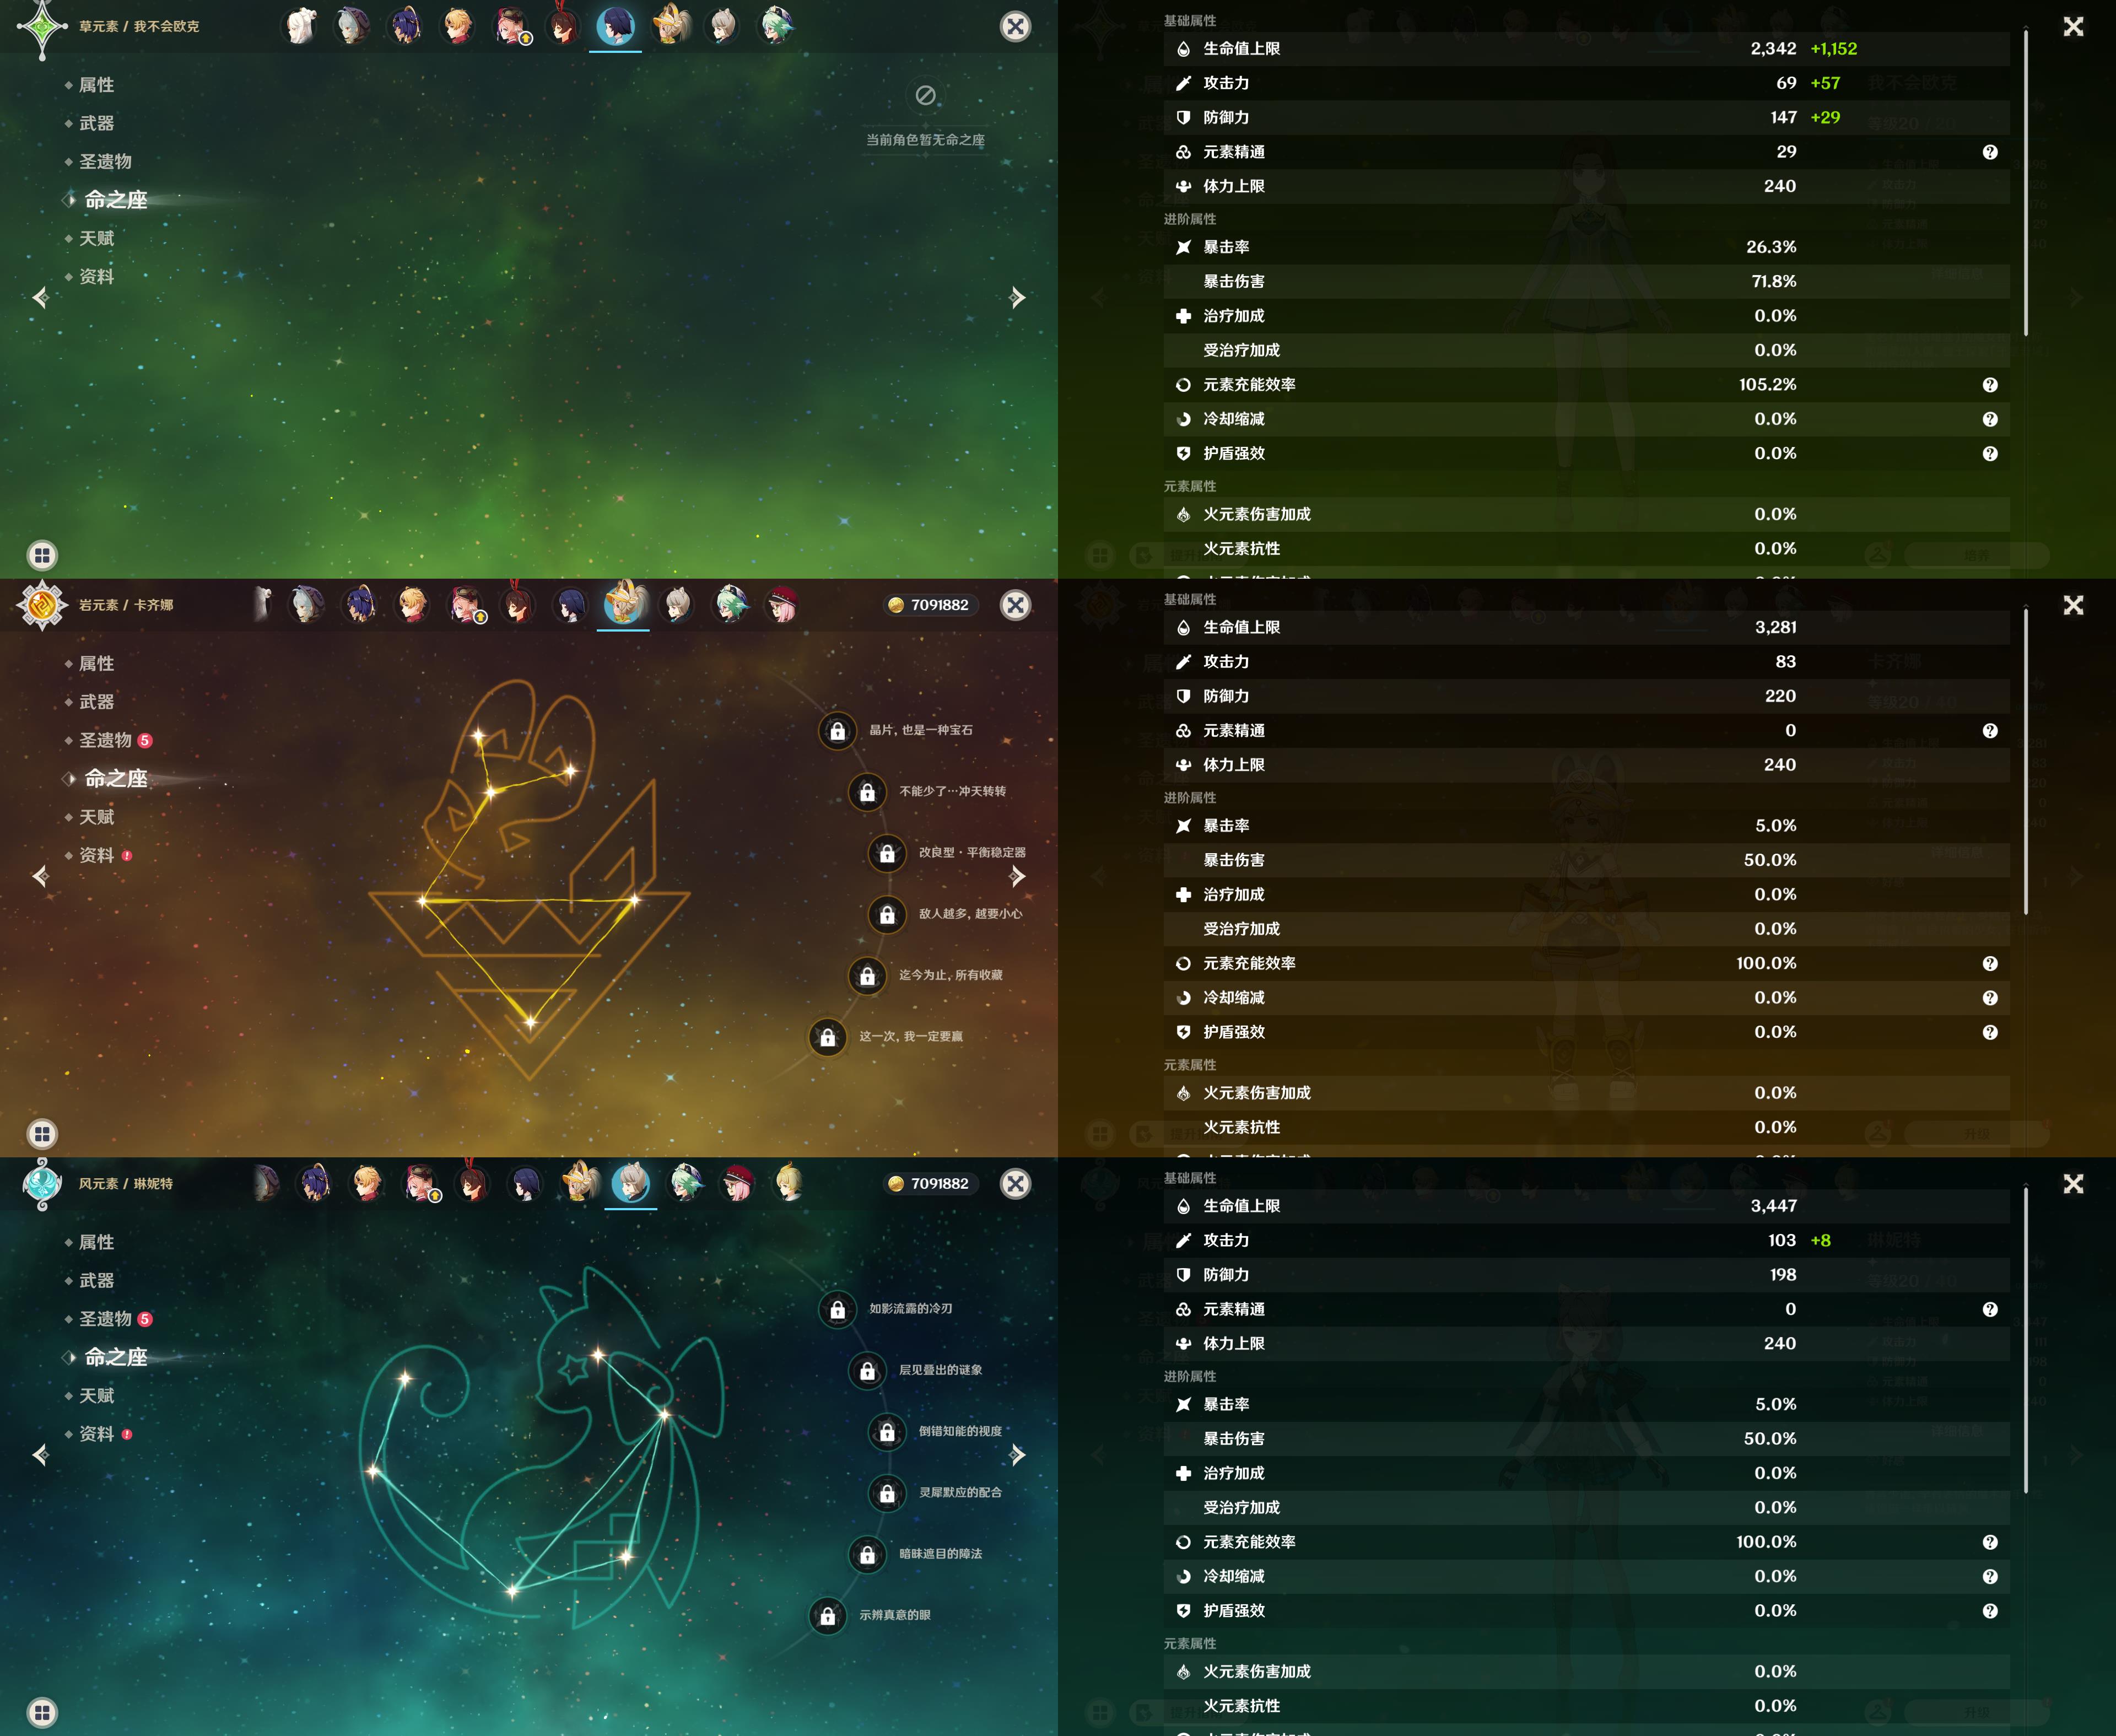Go to previous character in the 草元素 panel
Screen dimensions: 2116x1736
(x=40, y=297)
